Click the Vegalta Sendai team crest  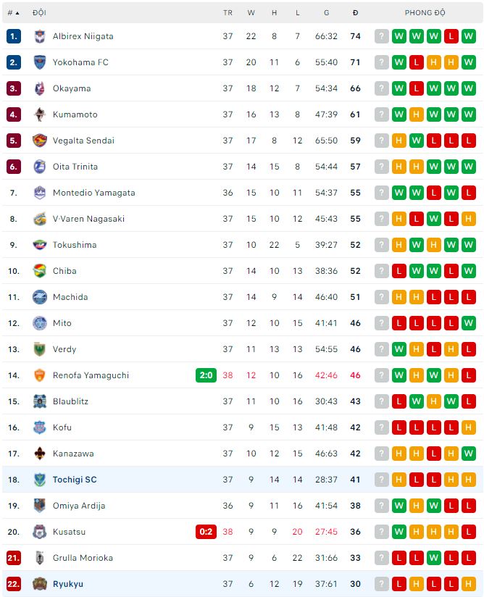40,141
